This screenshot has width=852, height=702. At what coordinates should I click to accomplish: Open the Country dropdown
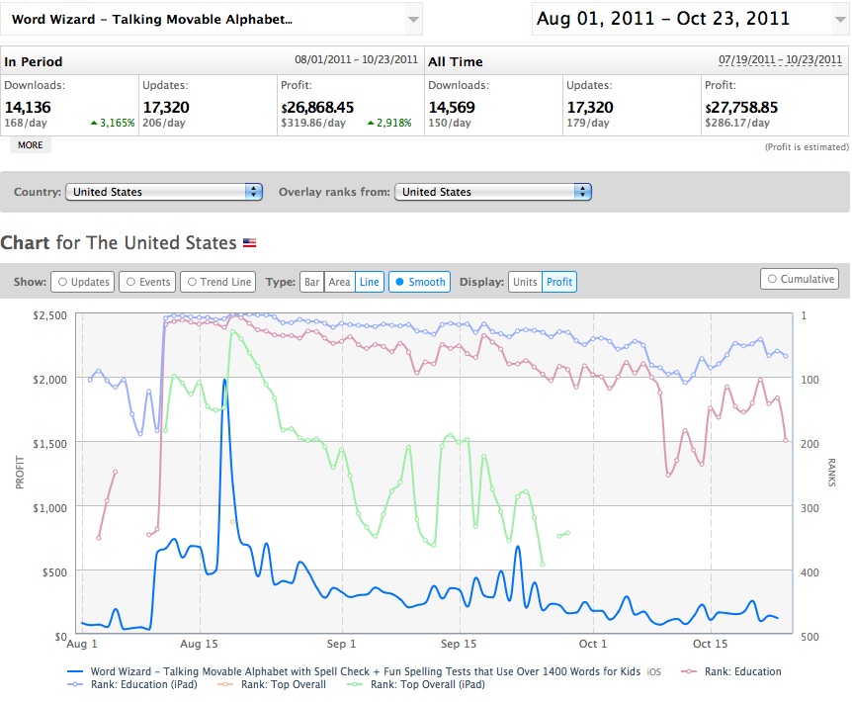click(x=164, y=192)
